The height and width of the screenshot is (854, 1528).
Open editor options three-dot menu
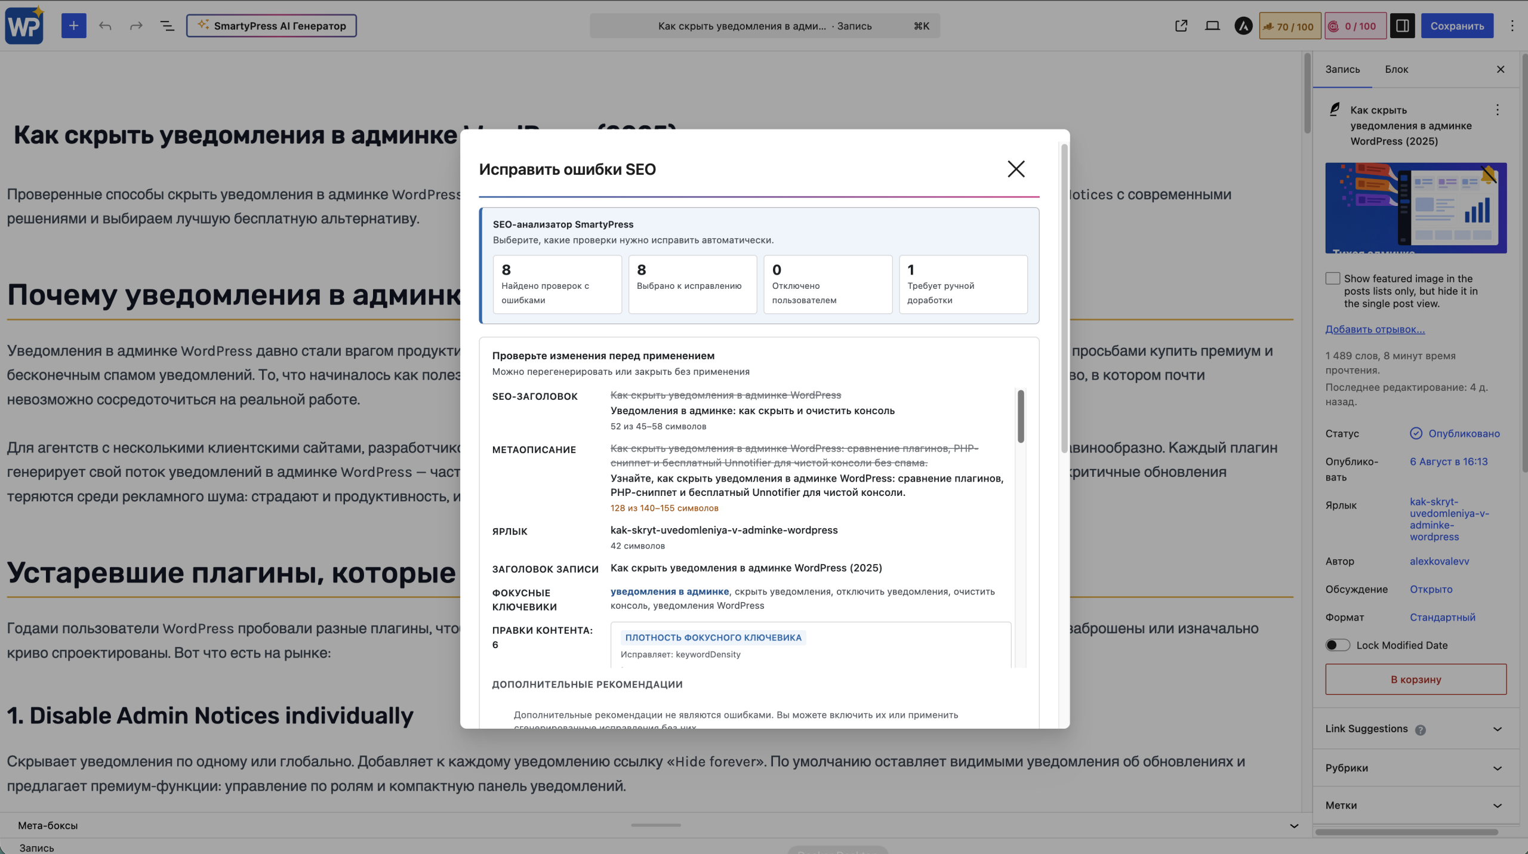coord(1512,26)
